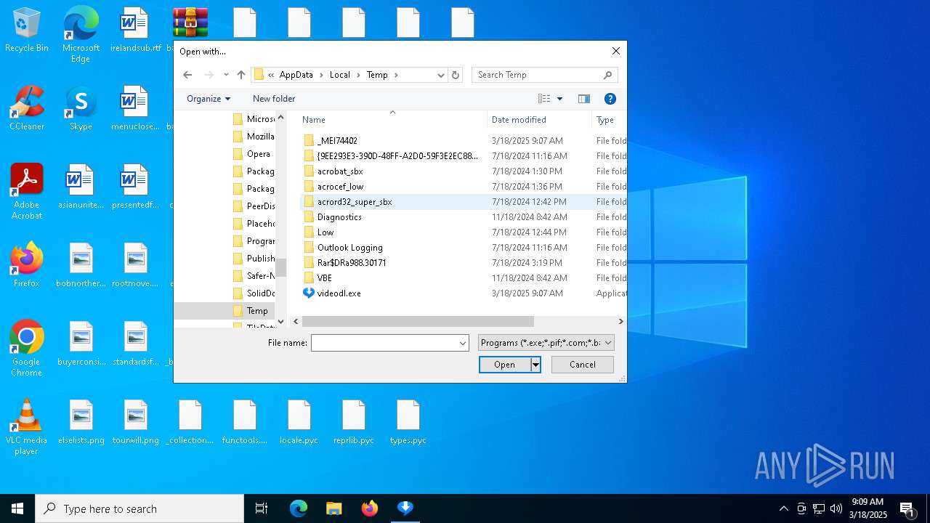Open Adobe Acrobat desktop shortcut
This screenshot has height=523, width=930.
27,192
